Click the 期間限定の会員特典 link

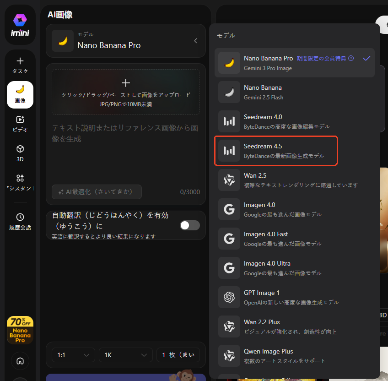click(321, 59)
